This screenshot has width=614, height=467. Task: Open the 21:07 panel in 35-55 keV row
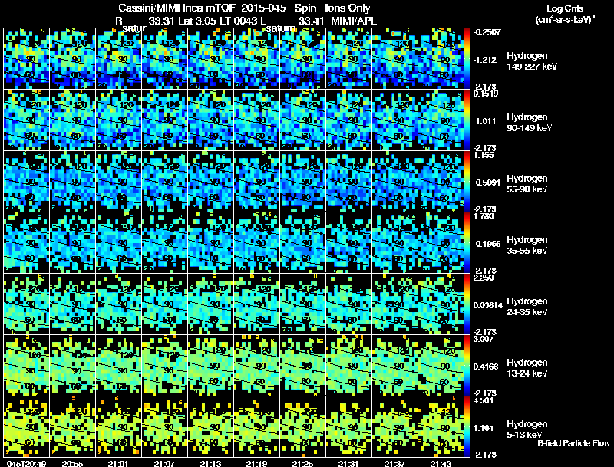point(164,243)
